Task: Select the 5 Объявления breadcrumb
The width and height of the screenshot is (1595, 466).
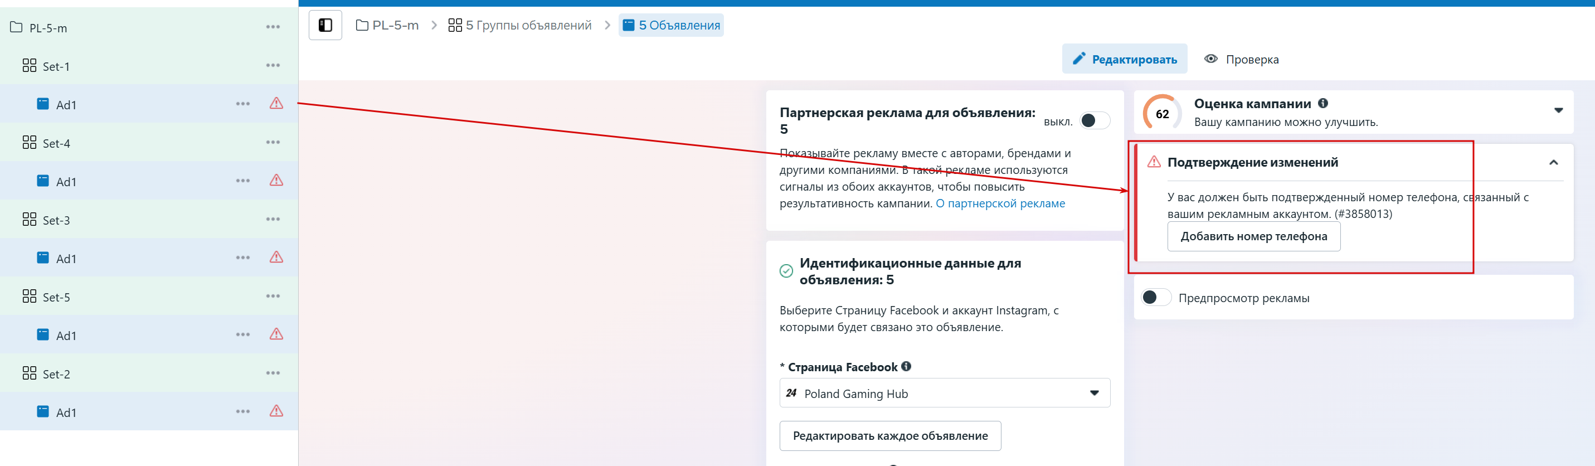Action: point(671,26)
